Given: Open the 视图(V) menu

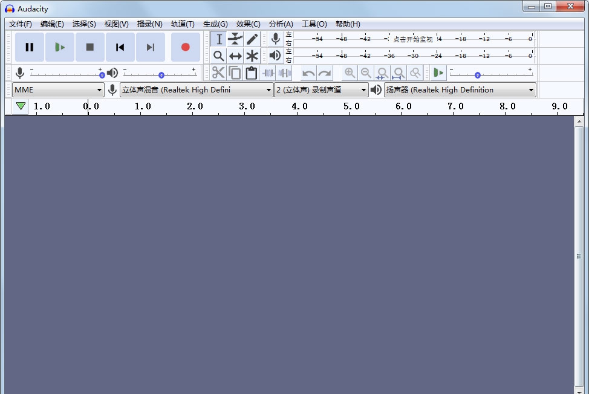Looking at the screenshot, I should 117,24.
